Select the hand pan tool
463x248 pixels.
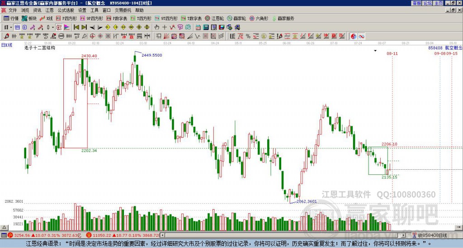(157, 28)
